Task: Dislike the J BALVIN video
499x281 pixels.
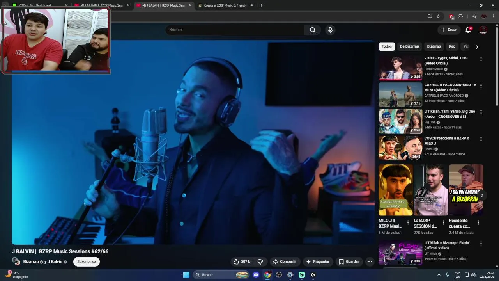Action: tap(260, 261)
